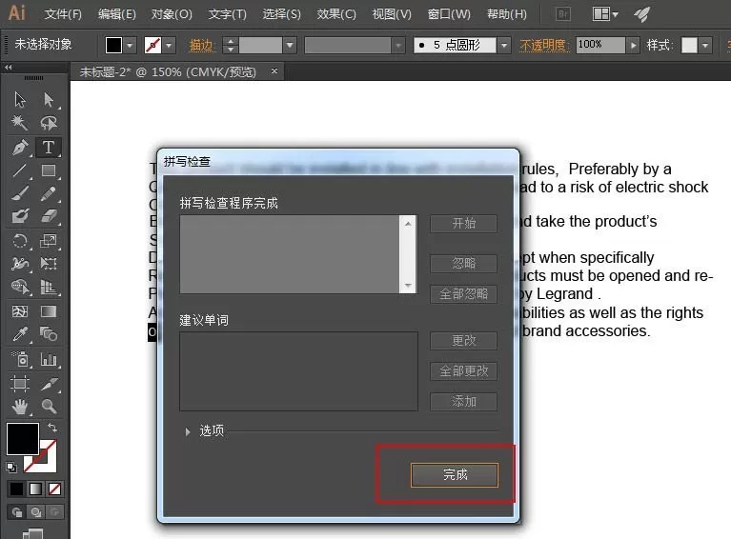Open the 效果(C) menu
This screenshot has width=731, height=539.
(x=336, y=14)
